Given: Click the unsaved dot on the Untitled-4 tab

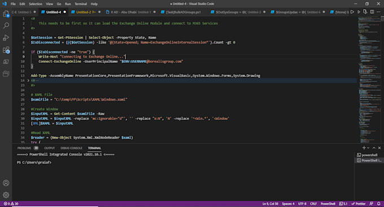Looking at the screenshot, I should click(64, 12).
